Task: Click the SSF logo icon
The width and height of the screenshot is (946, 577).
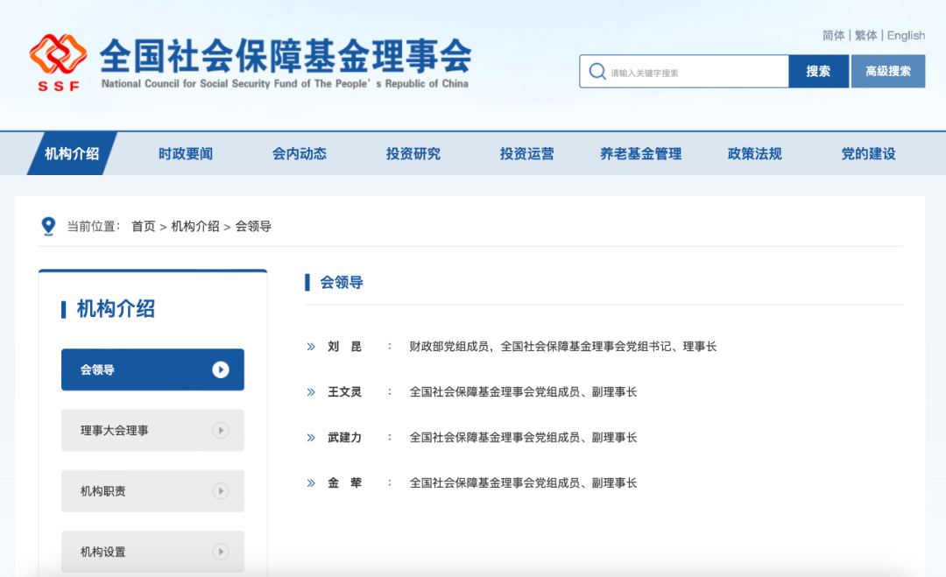Action: [x=58, y=61]
